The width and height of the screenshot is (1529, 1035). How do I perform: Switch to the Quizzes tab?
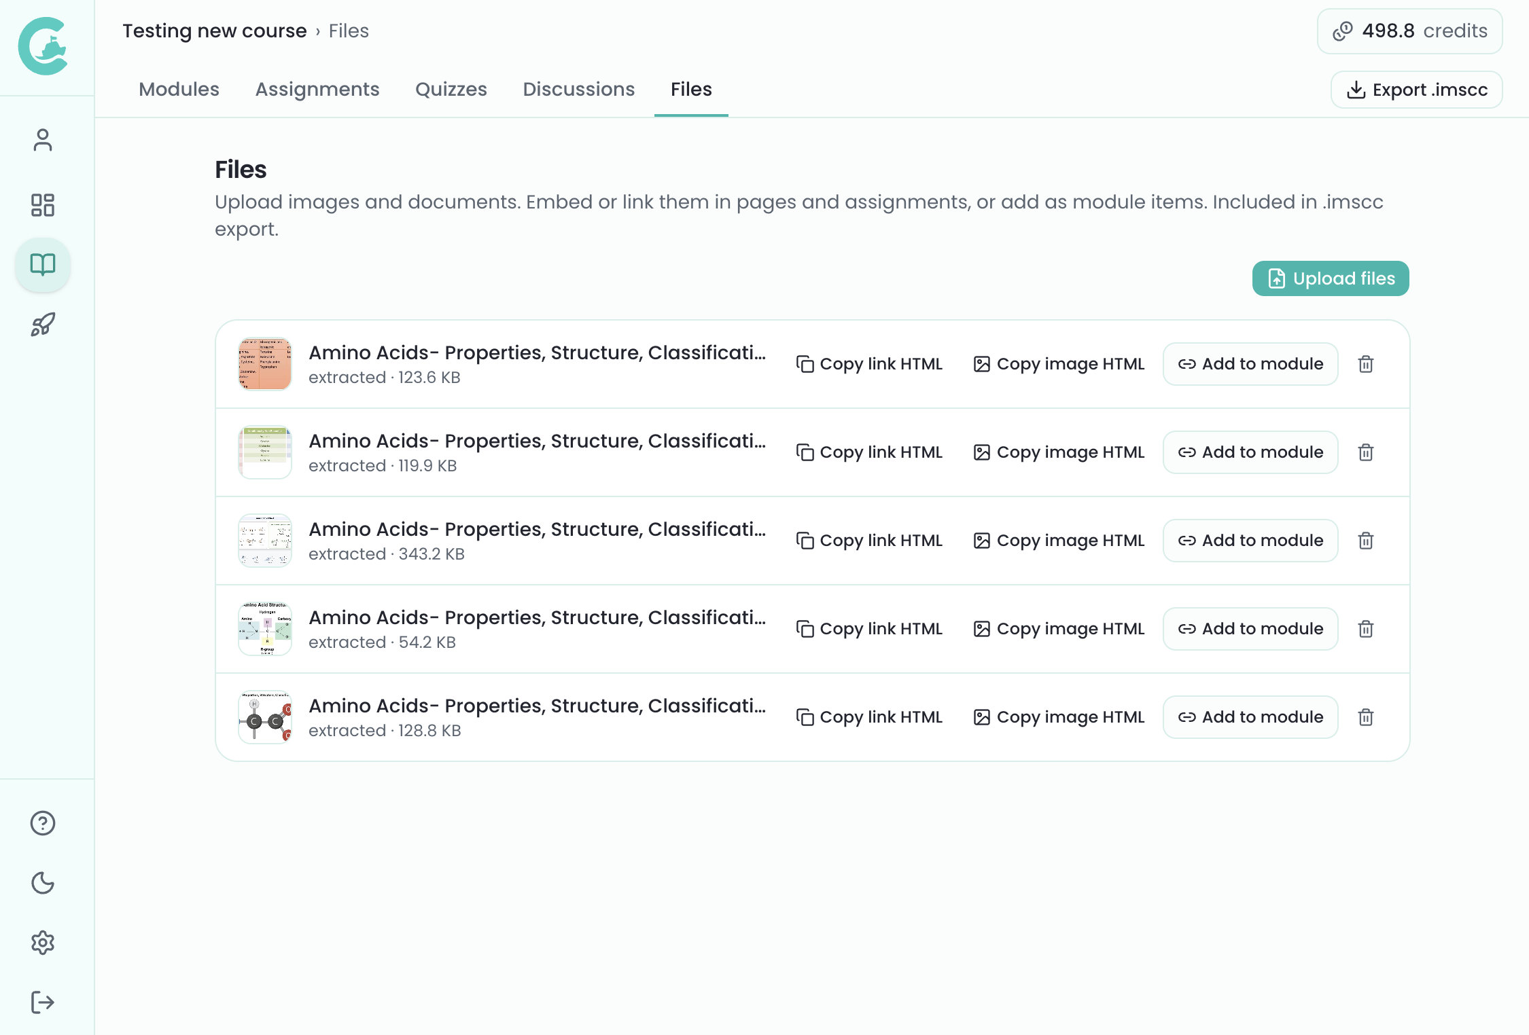tap(451, 90)
